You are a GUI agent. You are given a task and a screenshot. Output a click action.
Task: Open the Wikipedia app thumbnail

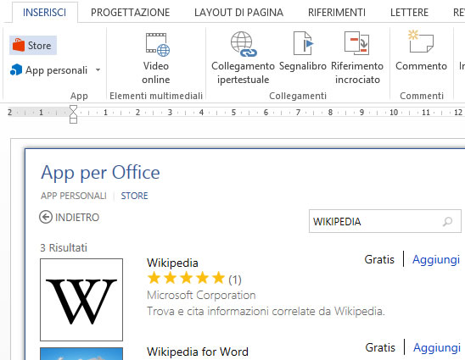tap(81, 300)
